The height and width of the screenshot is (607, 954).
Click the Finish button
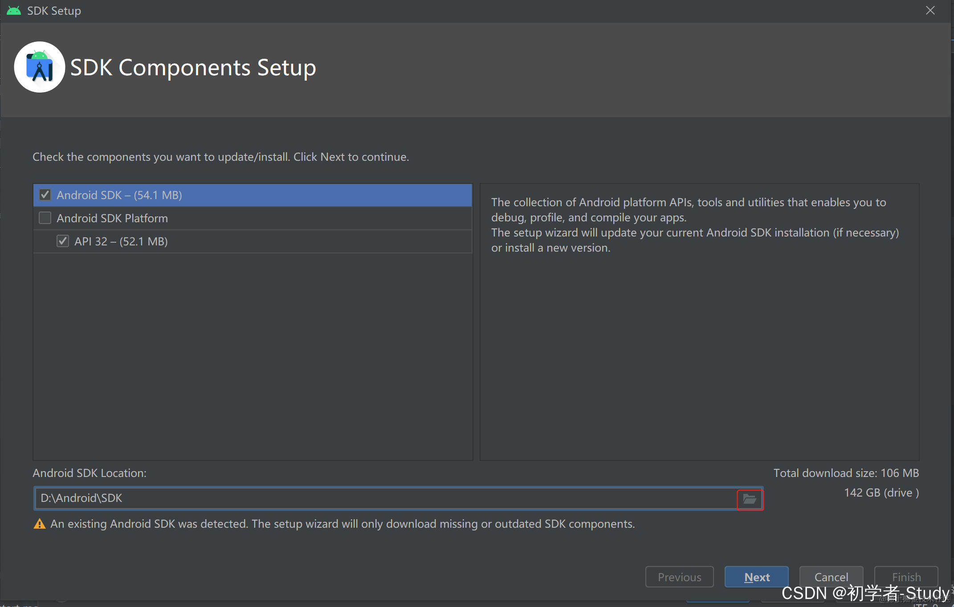point(906,576)
